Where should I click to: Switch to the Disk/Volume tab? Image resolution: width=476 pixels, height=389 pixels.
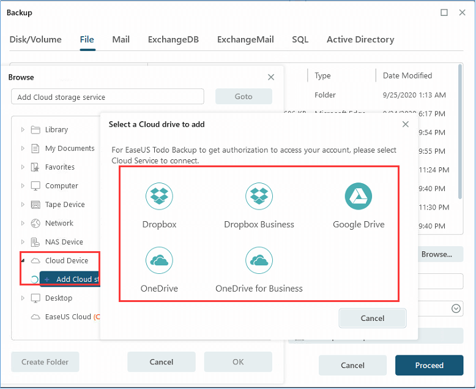point(35,40)
